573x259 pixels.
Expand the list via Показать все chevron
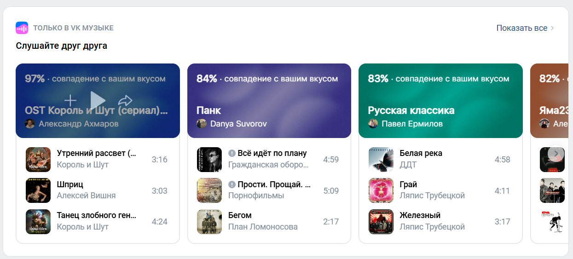click(552, 28)
